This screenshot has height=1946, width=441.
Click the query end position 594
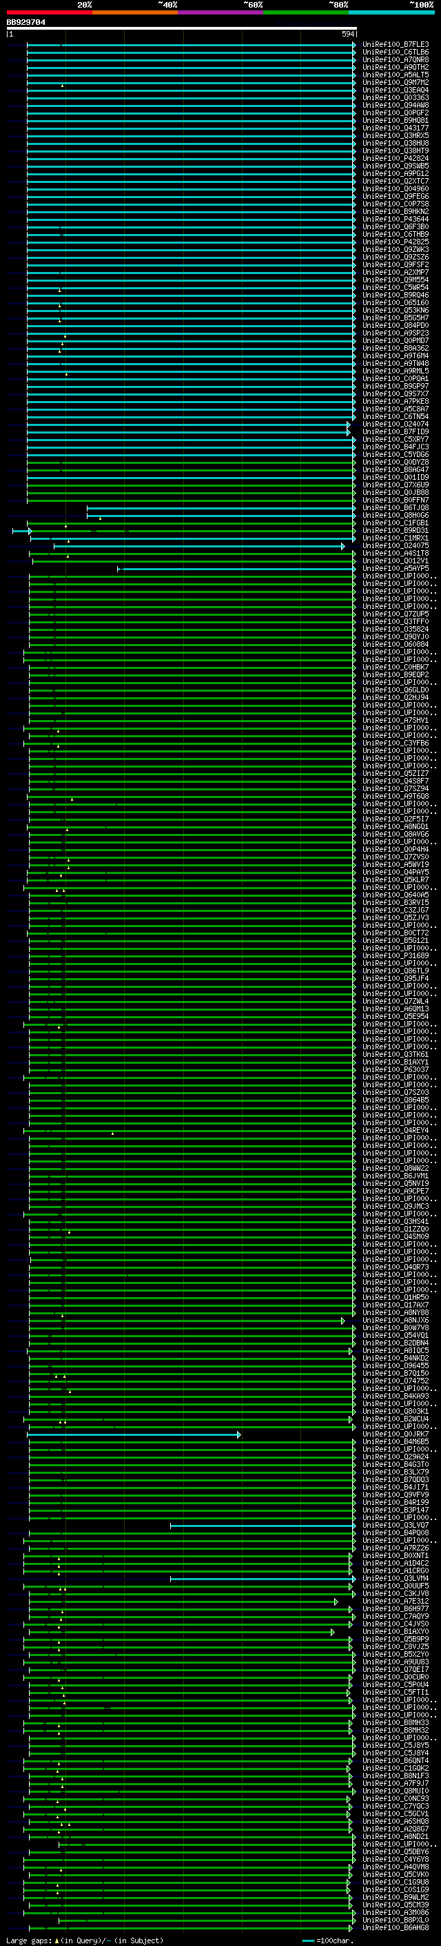coord(347,34)
